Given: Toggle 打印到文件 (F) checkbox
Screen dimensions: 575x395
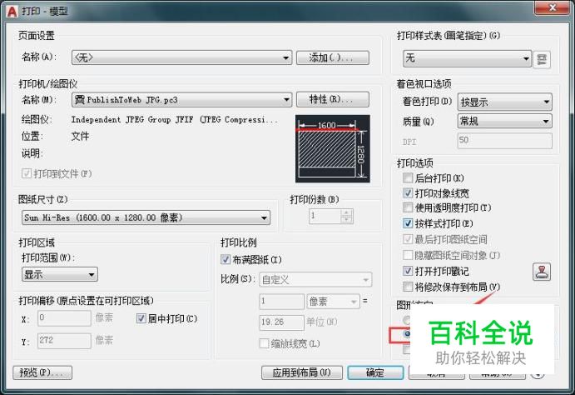Looking at the screenshot, I should click(x=27, y=173).
